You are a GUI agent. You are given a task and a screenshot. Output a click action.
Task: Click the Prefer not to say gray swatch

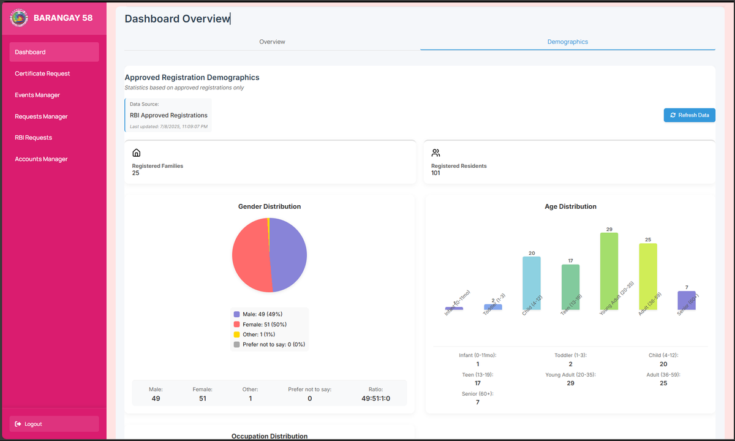(237, 345)
